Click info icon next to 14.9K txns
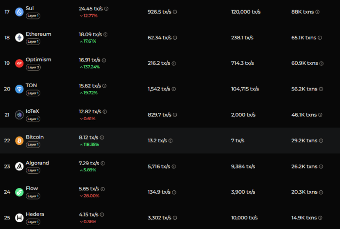 (x=320, y=218)
